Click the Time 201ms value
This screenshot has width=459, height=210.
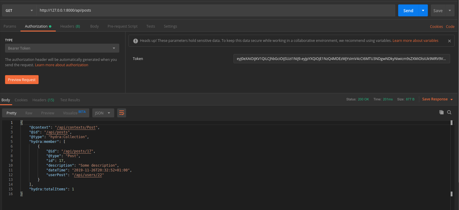click(387, 99)
